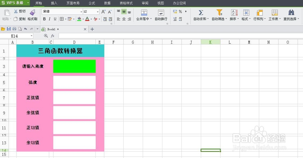Click the 办公空间 tab
The height and width of the screenshot is (158, 303).
[179, 3]
